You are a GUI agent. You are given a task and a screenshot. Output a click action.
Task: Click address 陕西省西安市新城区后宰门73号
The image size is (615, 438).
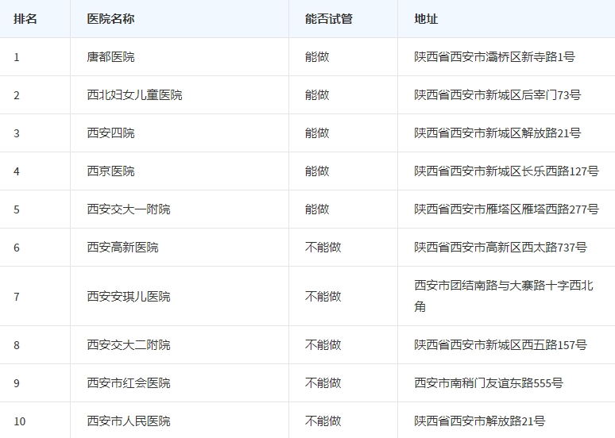click(x=497, y=94)
